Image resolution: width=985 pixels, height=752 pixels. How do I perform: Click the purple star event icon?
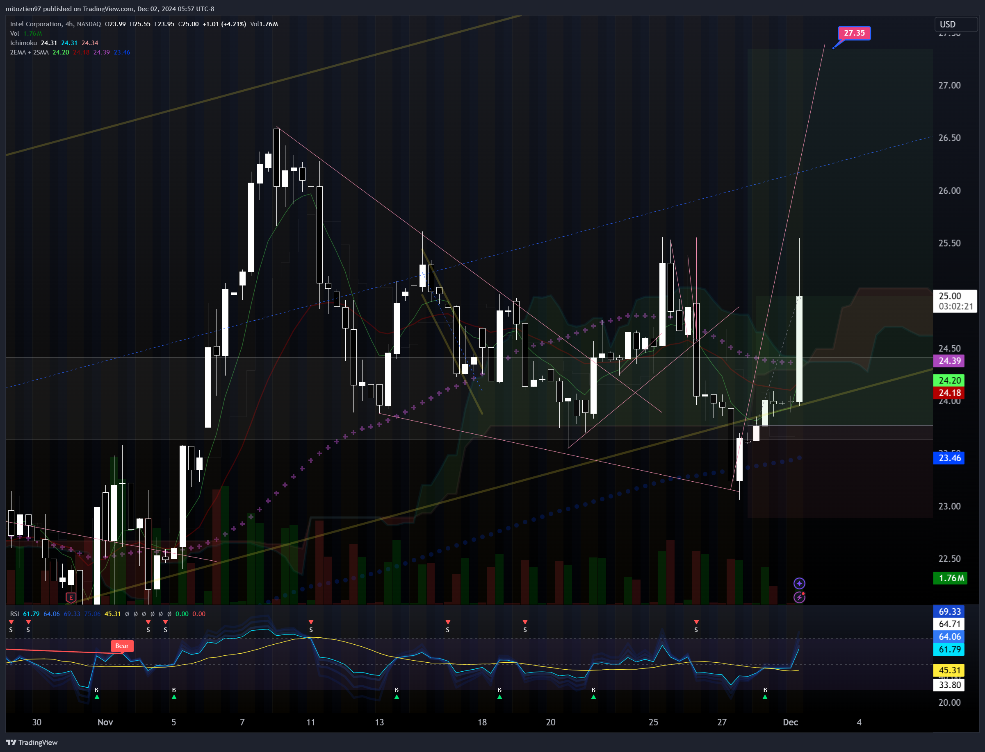tap(799, 583)
